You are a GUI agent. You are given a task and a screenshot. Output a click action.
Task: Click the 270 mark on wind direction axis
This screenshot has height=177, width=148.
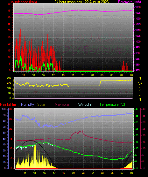(x=9, y=83)
